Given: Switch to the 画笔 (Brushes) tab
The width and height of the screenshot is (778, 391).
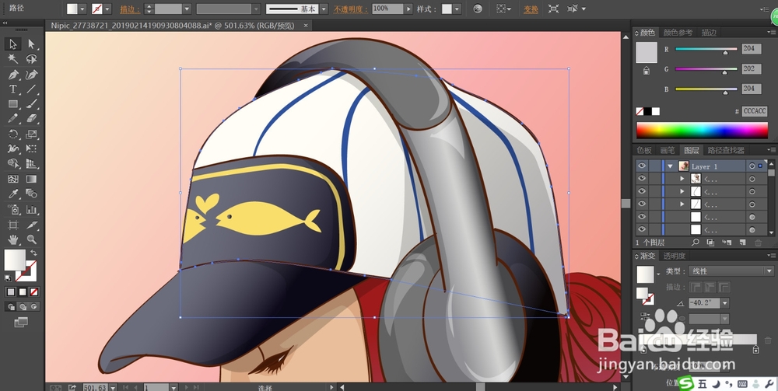Looking at the screenshot, I should (x=667, y=150).
